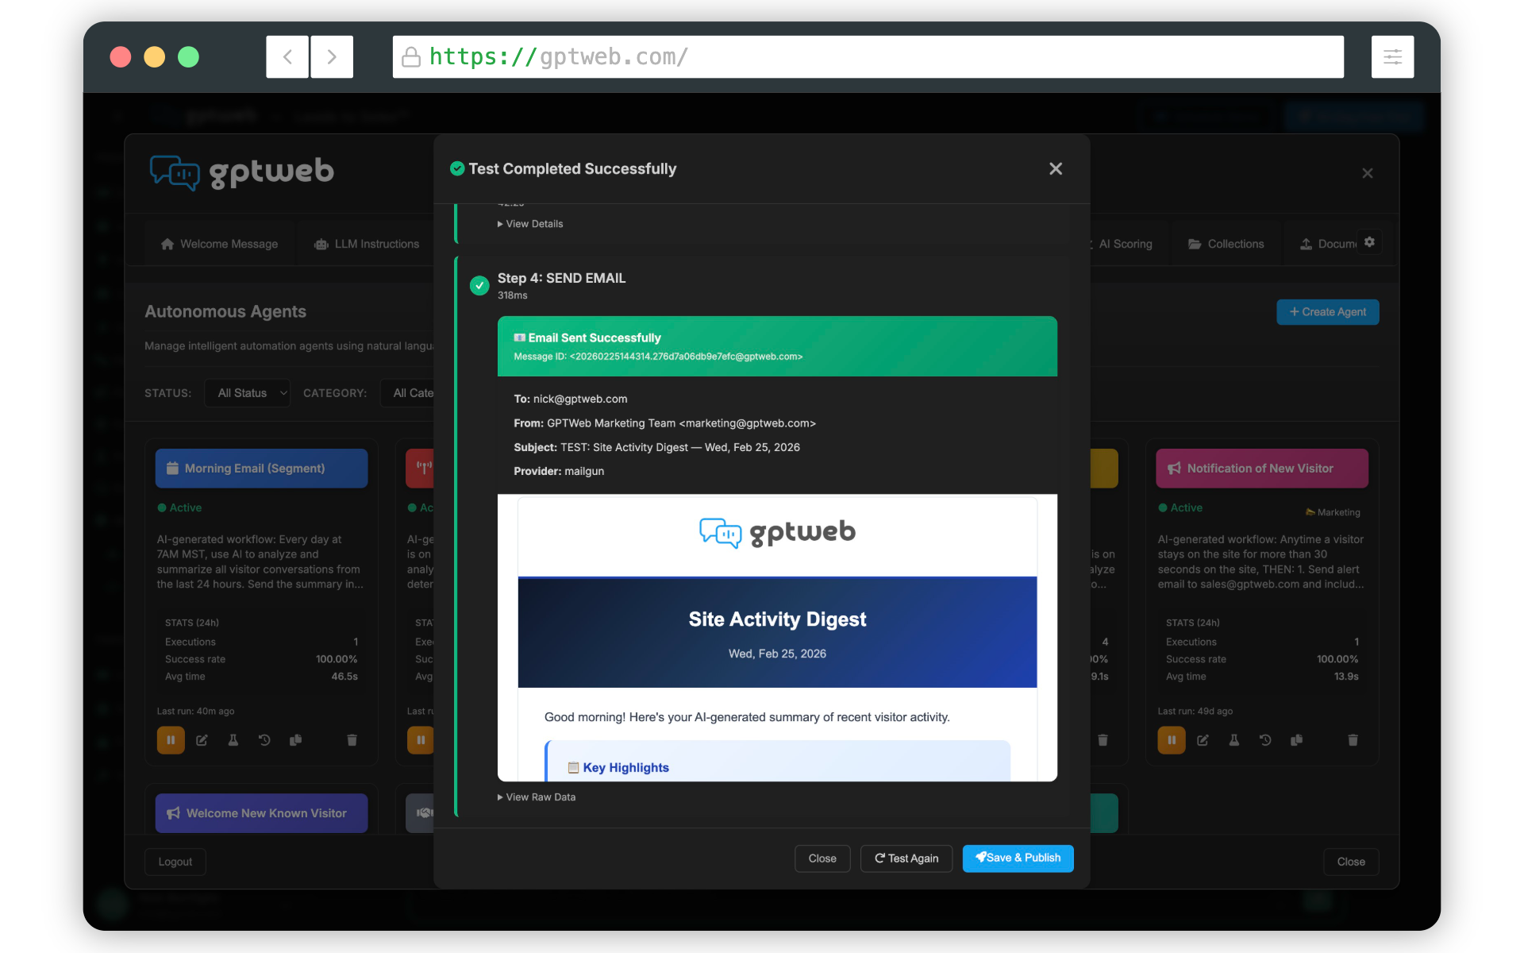Open the Morning Email (Segment) card header

262,469
